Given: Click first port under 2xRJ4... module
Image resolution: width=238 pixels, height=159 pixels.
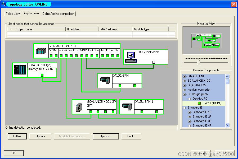Looking at the screenshot, I should [51, 56].
